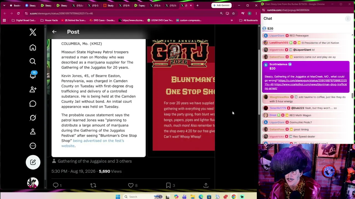Open the X More options circle icon

pyautogui.click(x=33, y=146)
